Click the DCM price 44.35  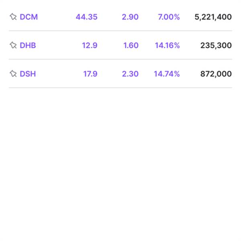(x=86, y=17)
